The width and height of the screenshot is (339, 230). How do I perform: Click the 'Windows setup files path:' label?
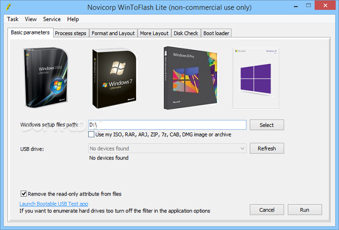(x=49, y=125)
